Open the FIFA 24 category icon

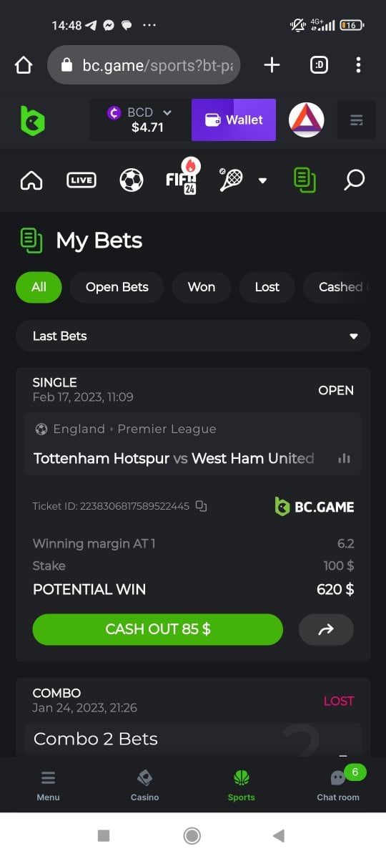pyautogui.click(x=182, y=176)
